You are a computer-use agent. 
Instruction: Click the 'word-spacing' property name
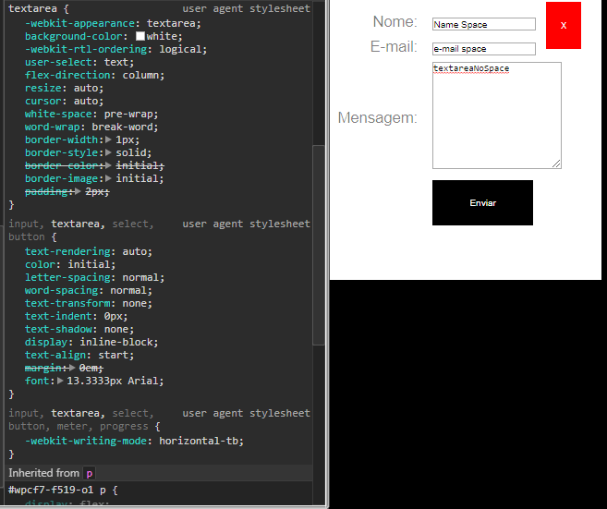pos(62,290)
